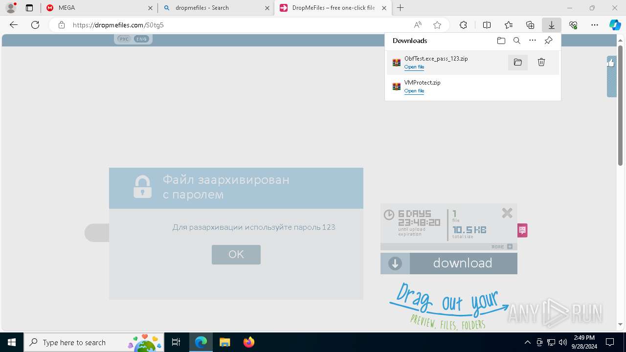The height and width of the screenshot is (352, 626).
Task: Open more download options ellipsis
Action: click(x=533, y=41)
